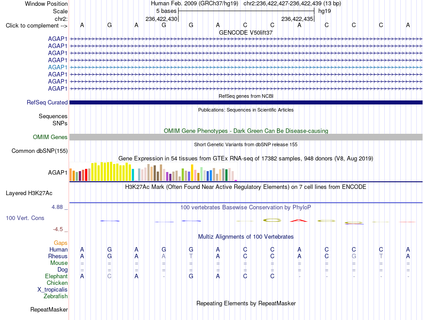Click the 'Layered H3K27Ac' label
423x320 pixels.
[x=29, y=193]
